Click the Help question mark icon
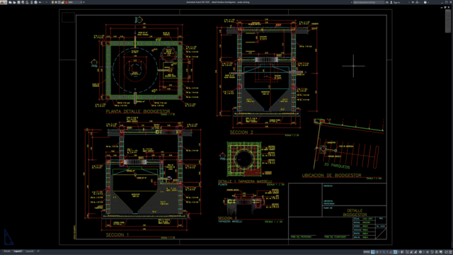This screenshot has height=255, width=453. coord(425,2)
